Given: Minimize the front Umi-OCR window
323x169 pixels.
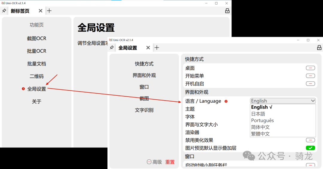Looking at the screenshot, I should click(x=298, y=40).
